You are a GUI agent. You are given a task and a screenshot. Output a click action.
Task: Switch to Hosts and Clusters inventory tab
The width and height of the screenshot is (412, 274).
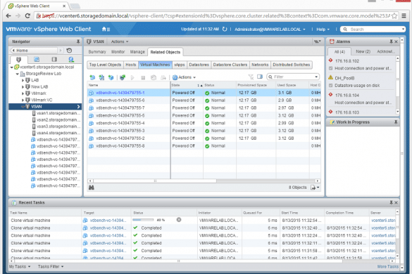coord(18,60)
